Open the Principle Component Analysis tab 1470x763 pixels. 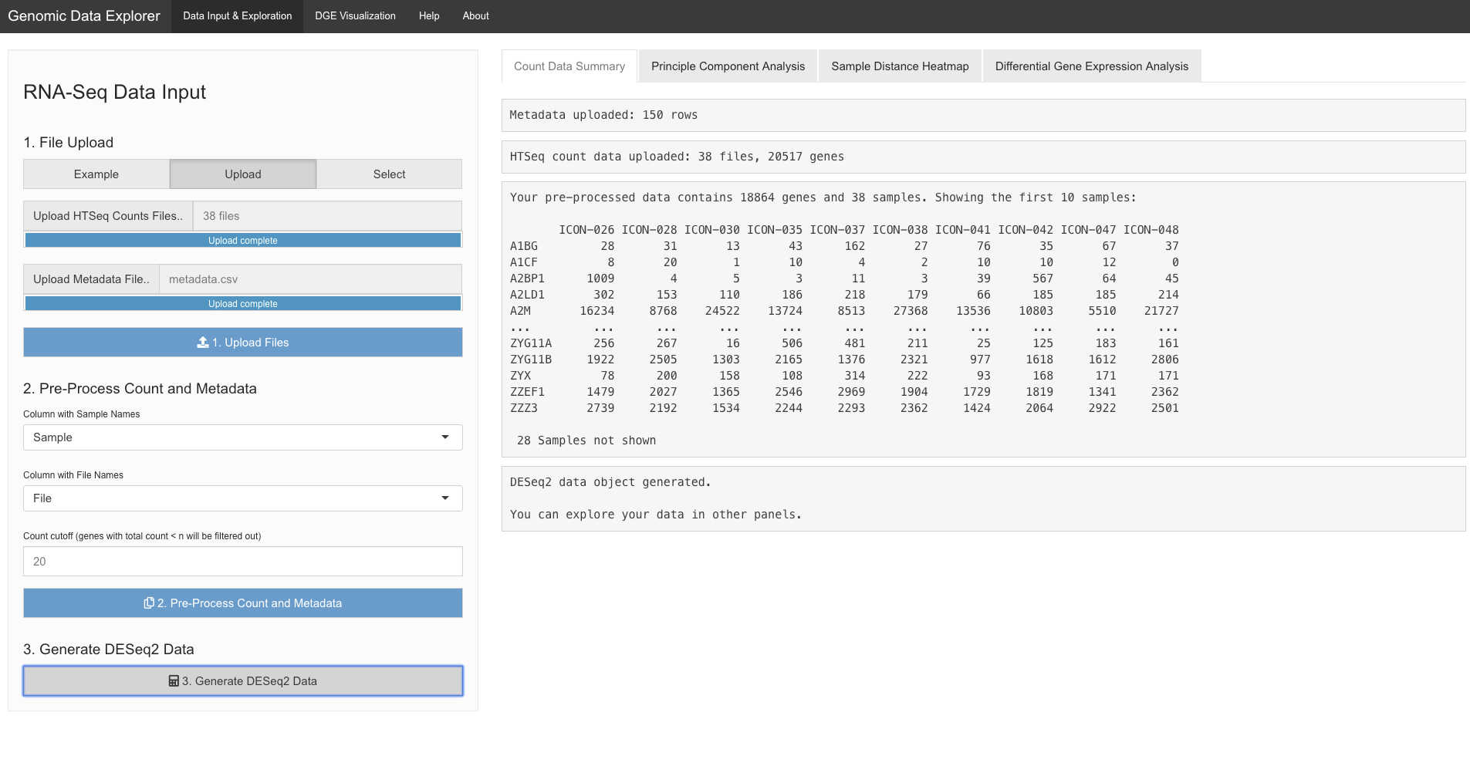tap(728, 66)
